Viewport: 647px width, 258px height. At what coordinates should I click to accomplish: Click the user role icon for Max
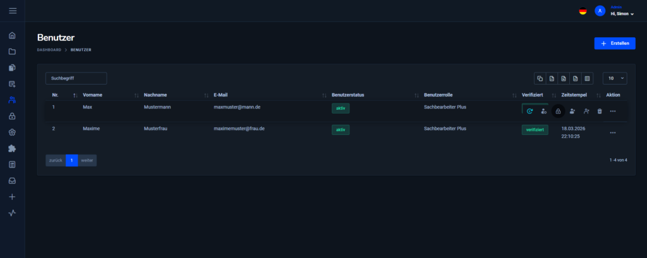(x=544, y=111)
